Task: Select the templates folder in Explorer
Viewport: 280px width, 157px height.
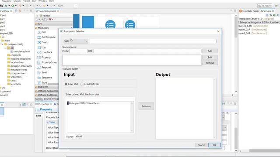Action: tap(14, 84)
